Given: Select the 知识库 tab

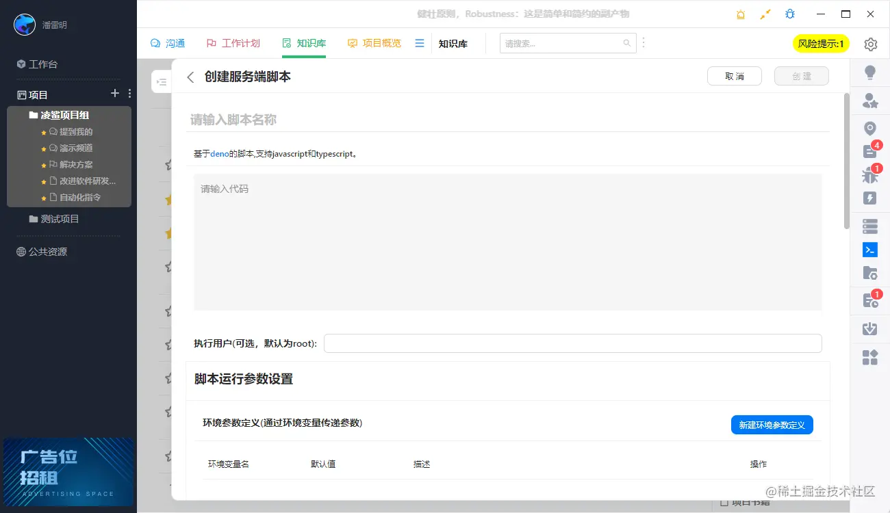Looking at the screenshot, I should click(304, 43).
